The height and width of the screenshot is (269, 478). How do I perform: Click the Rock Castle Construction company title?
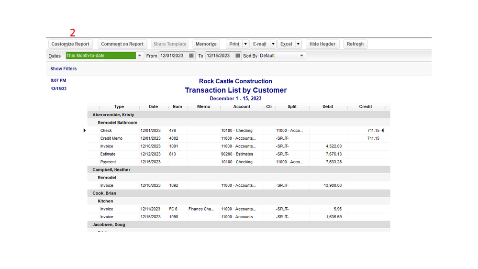point(235,81)
